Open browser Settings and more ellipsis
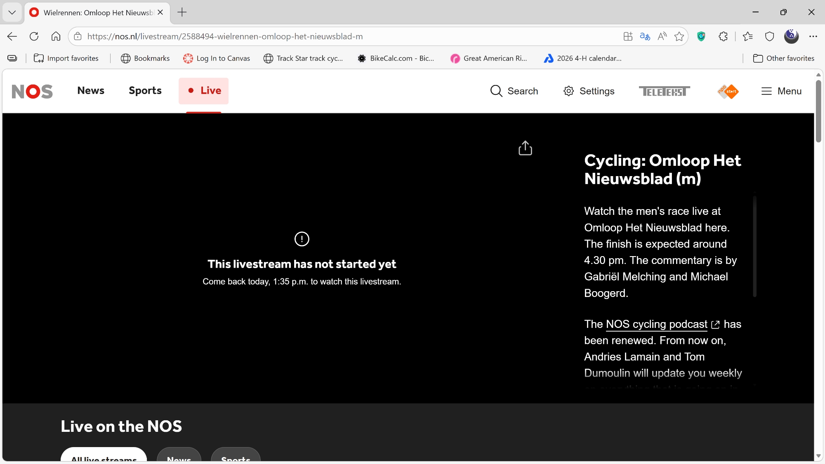825x464 pixels. tap(813, 36)
